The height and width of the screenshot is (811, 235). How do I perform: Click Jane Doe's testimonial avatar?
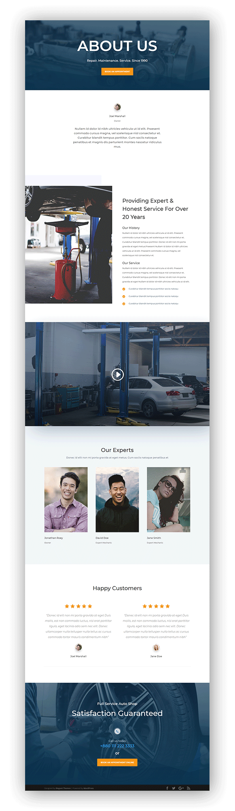click(156, 648)
